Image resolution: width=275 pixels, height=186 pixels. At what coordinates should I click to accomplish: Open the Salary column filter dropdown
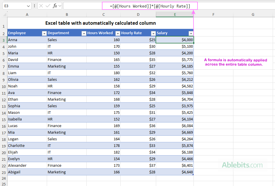tap(191, 33)
